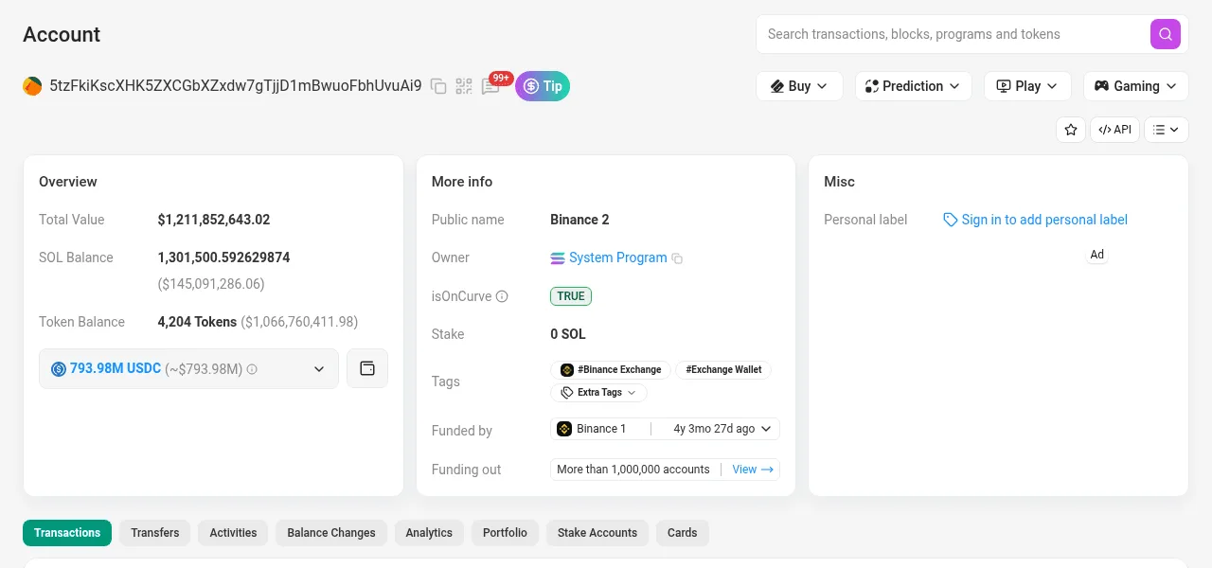
Task: Click the account address text
Action: [236, 86]
